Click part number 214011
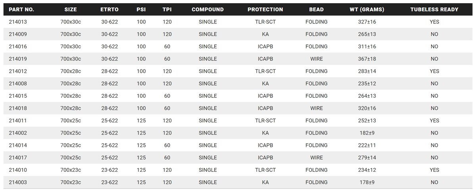Image resolution: width=476 pixels, height=190 pixels. (18, 121)
